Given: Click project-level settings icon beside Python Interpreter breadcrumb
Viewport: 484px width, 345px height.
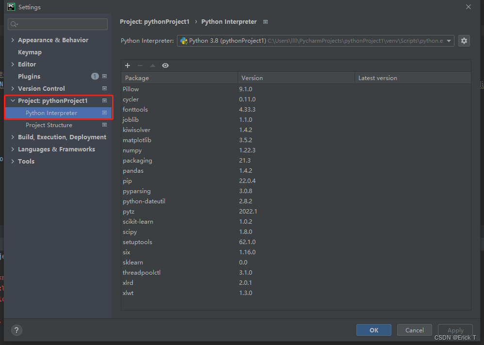Looking at the screenshot, I should (266, 22).
